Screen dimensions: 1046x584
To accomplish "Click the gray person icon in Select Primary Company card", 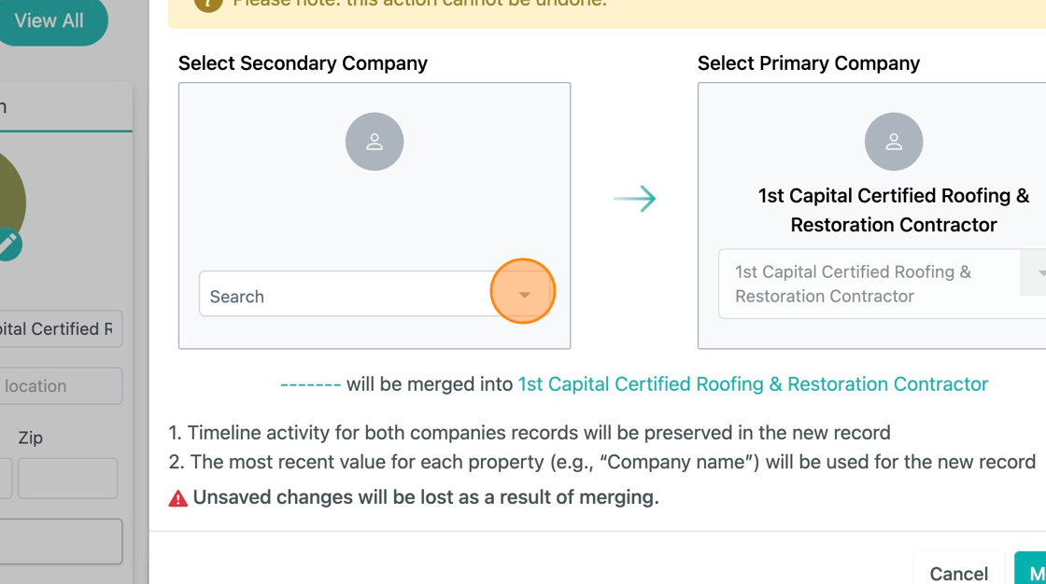I will (894, 141).
